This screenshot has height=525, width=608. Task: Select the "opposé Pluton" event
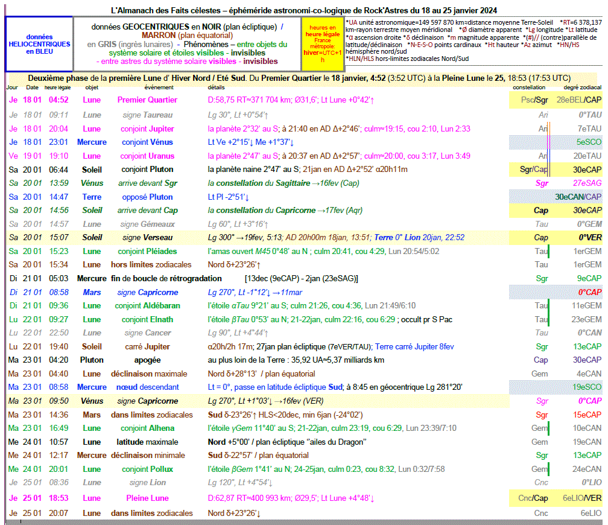(x=147, y=197)
